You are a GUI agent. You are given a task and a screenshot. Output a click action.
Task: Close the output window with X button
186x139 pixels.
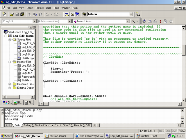[2, 110]
